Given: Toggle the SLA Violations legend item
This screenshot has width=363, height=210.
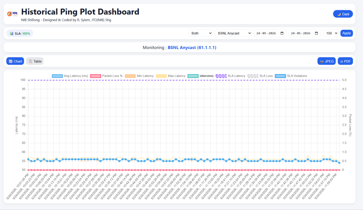Looking at the screenshot, I should [x=291, y=76].
